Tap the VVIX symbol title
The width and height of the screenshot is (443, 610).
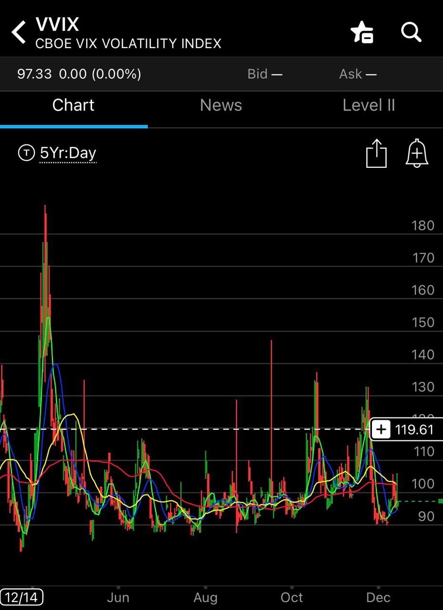click(x=57, y=24)
